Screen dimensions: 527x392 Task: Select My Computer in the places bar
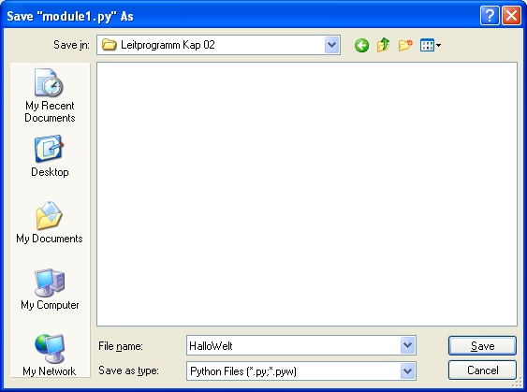50,289
